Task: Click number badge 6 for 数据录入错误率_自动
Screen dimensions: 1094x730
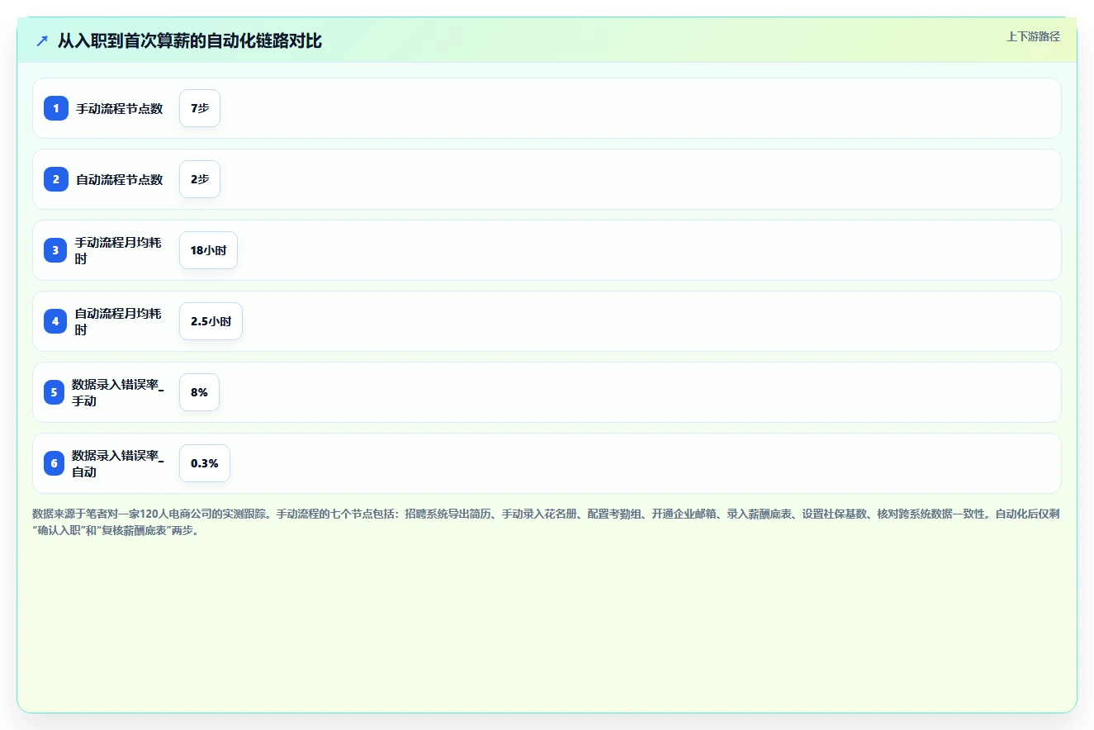Action: click(54, 463)
